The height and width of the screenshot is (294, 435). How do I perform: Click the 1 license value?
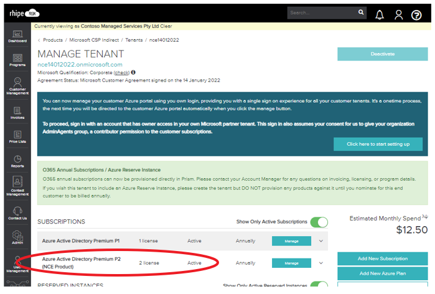point(148,241)
